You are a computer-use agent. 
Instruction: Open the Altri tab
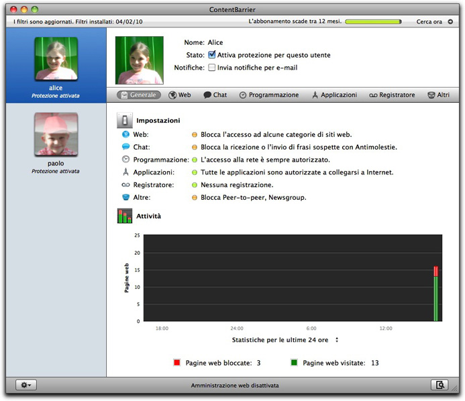pos(439,95)
